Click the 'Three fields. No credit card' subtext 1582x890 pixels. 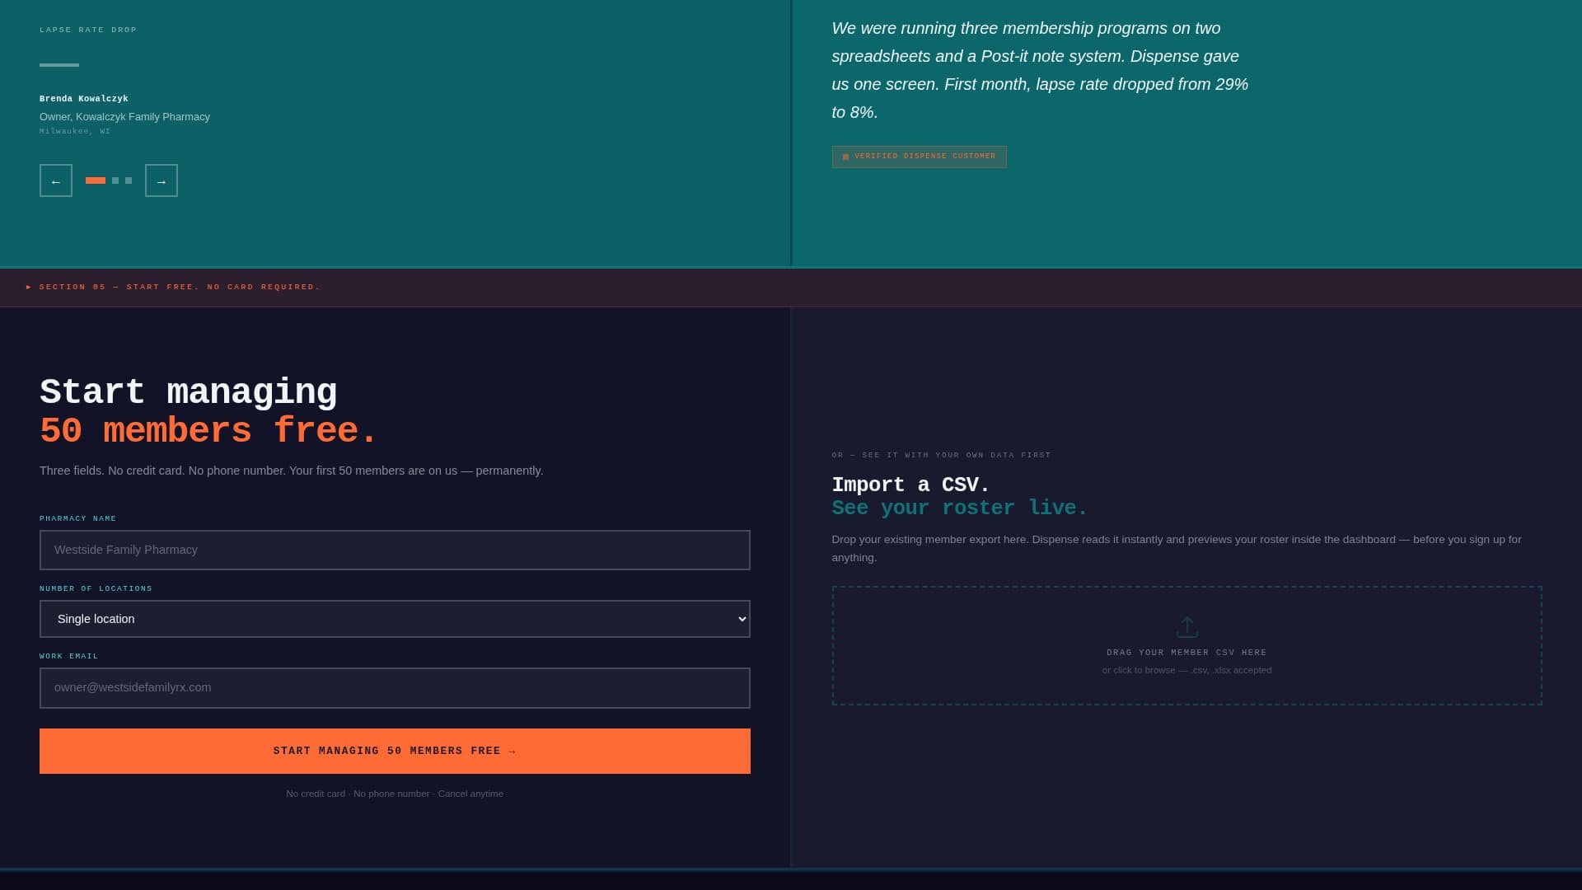click(x=291, y=471)
